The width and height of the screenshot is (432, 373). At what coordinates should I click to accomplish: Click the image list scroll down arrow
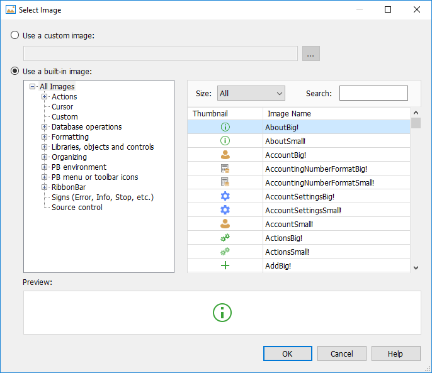tap(416, 268)
